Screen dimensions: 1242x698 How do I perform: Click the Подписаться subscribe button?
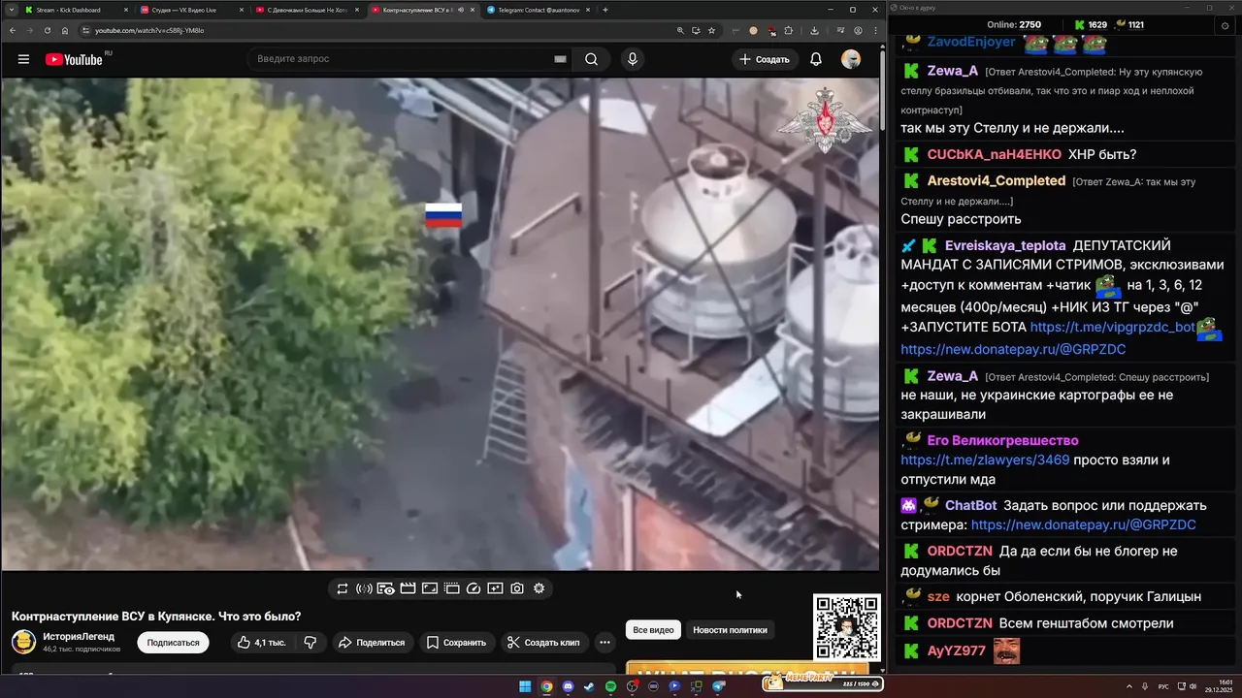click(173, 643)
